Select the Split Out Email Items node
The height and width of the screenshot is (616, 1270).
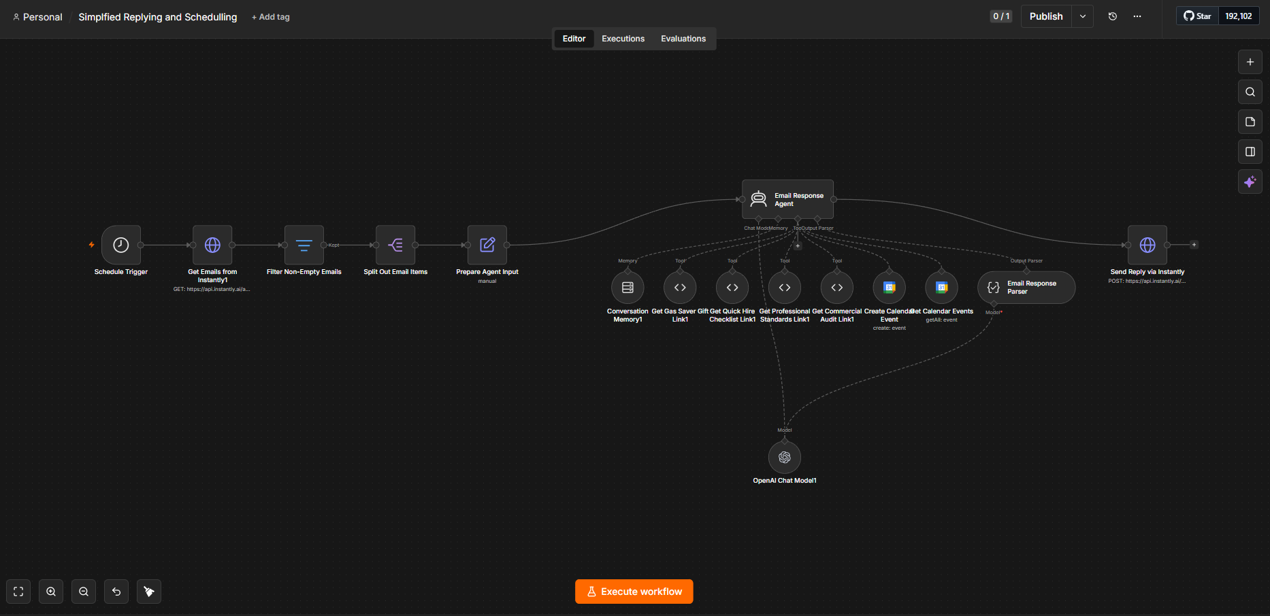[x=395, y=245]
